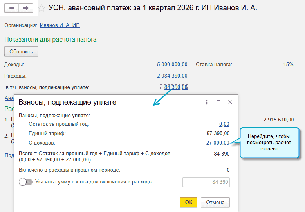
Task: Go forward using the right arrow
Action: [x=25, y=8]
